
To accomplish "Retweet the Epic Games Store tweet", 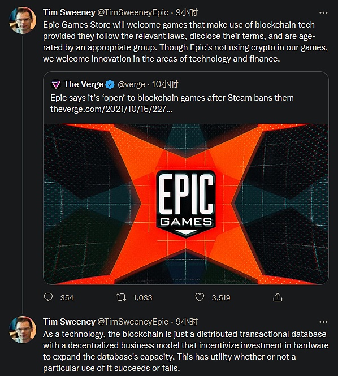I will click(121, 297).
